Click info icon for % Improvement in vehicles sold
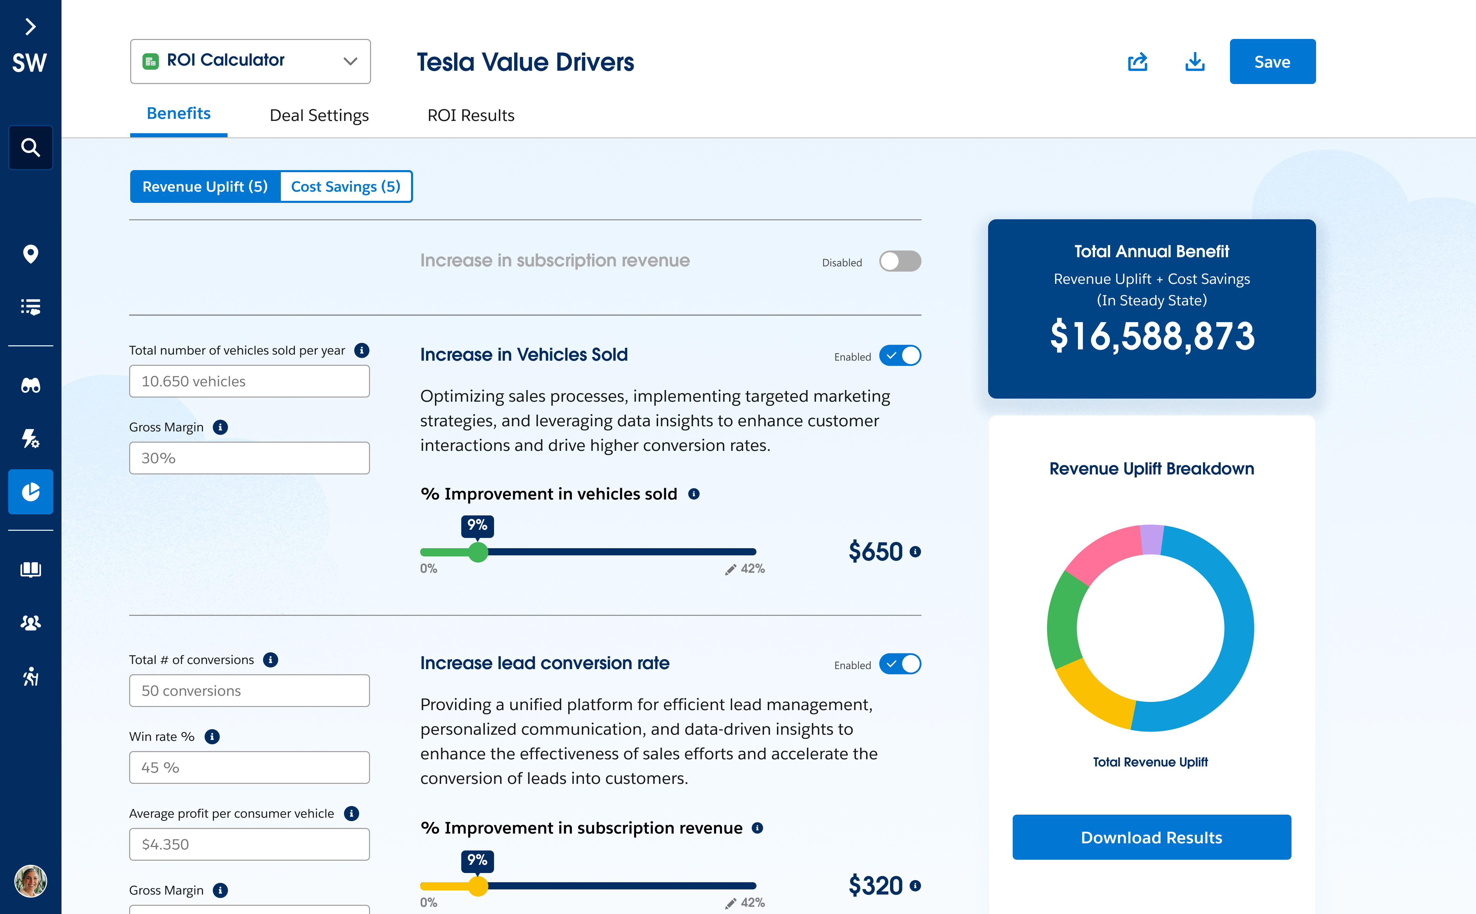Image resolution: width=1476 pixels, height=914 pixels. pyautogui.click(x=694, y=494)
